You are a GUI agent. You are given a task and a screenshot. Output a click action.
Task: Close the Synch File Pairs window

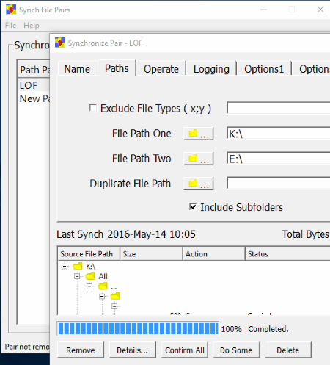pos(320,10)
